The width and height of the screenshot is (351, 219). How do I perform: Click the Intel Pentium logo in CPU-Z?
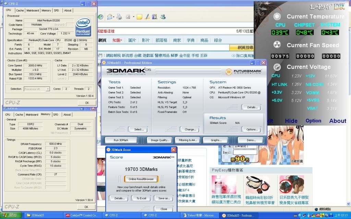coord(83,27)
